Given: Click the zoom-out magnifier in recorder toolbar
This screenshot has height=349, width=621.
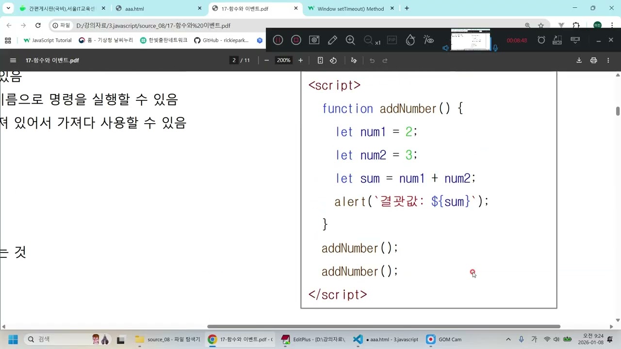Looking at the screenshot, I should pyautogui.click(x=368, y=40).
